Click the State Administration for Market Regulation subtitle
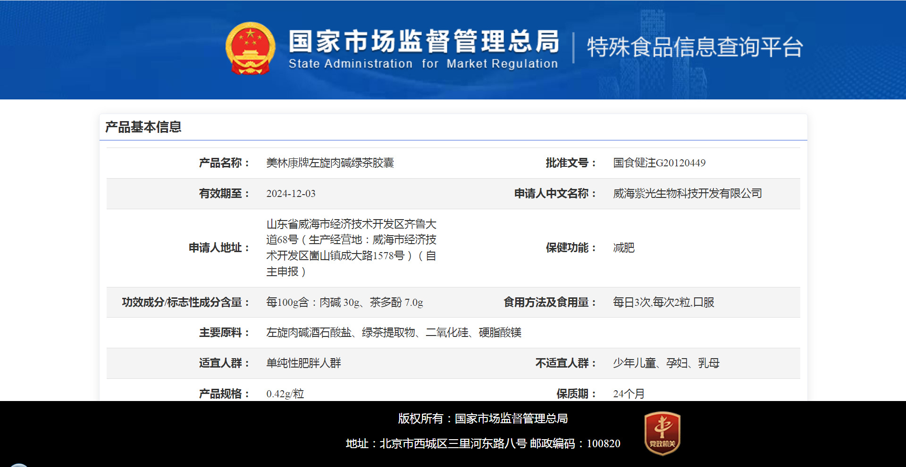 coord(423,64)
